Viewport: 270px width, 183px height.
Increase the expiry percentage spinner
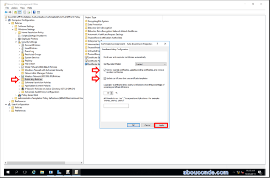click(112, 92)
